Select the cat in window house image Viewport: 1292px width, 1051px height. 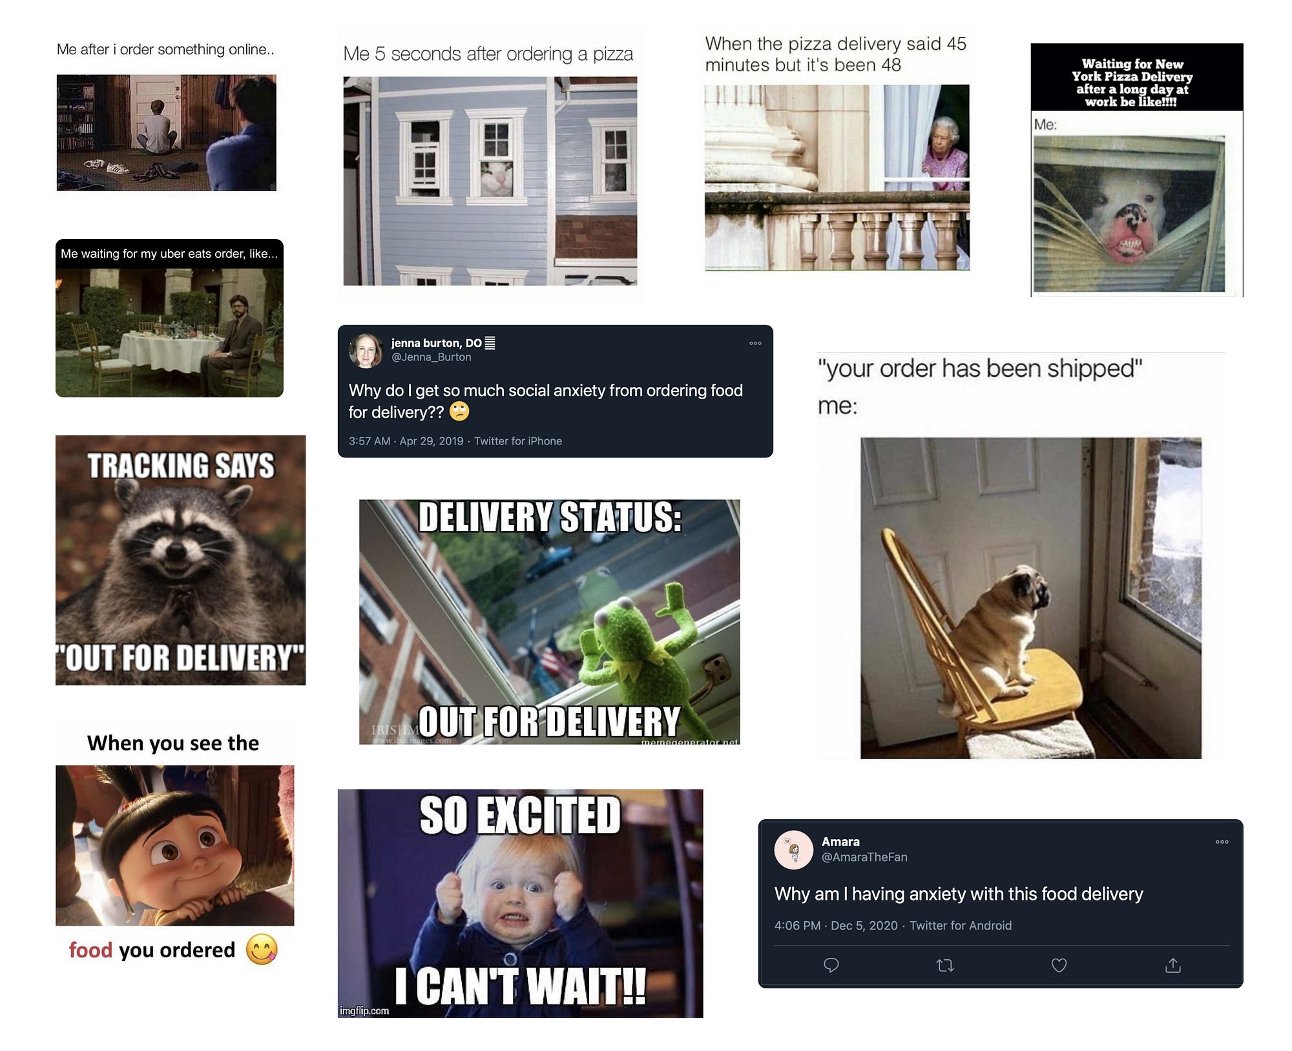490,181
